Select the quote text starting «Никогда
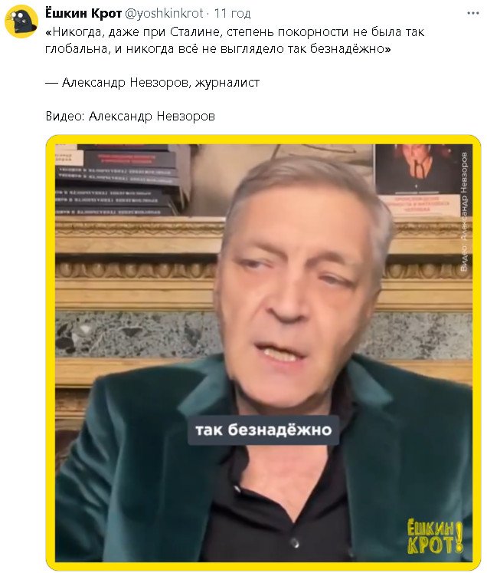 [234, 40]
